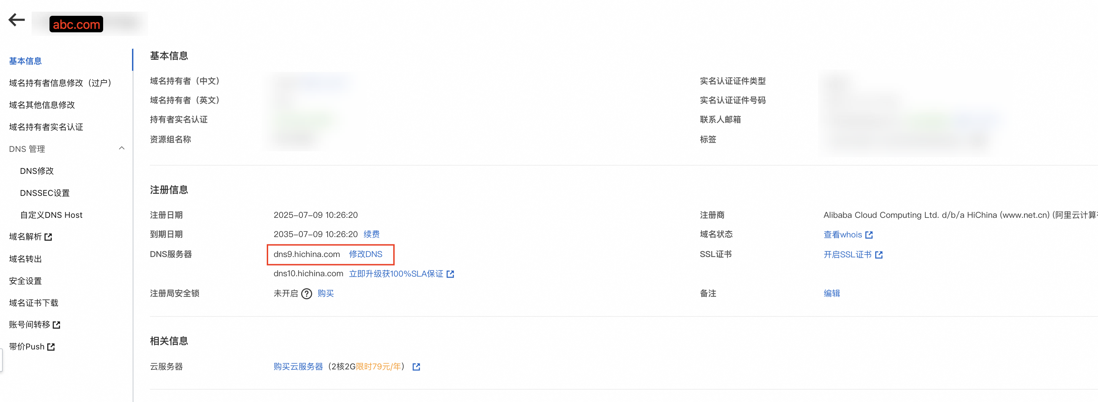Viewport: 1098px width, 402px height.
Task: Open 域名持有者信息修改（过户）menu item
Action: 61,83
